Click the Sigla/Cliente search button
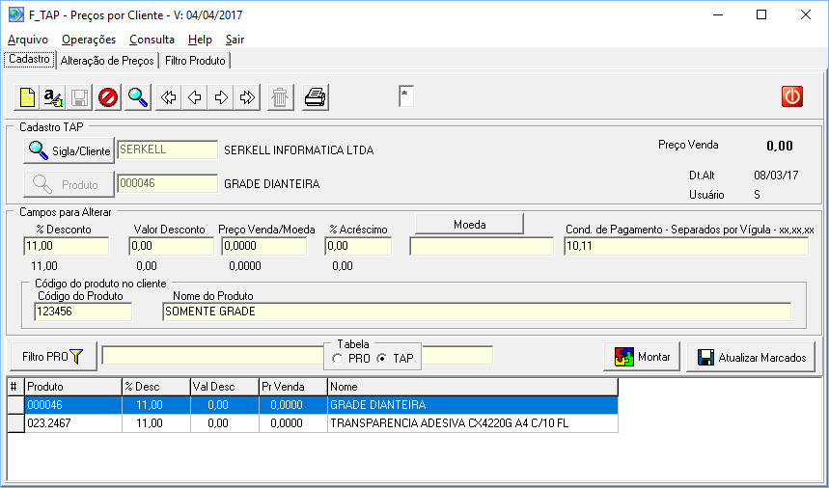 [x=69, y=151]
